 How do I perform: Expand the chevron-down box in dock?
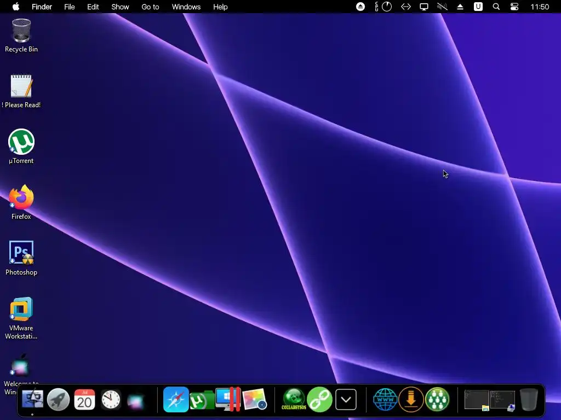coord(346,399)
